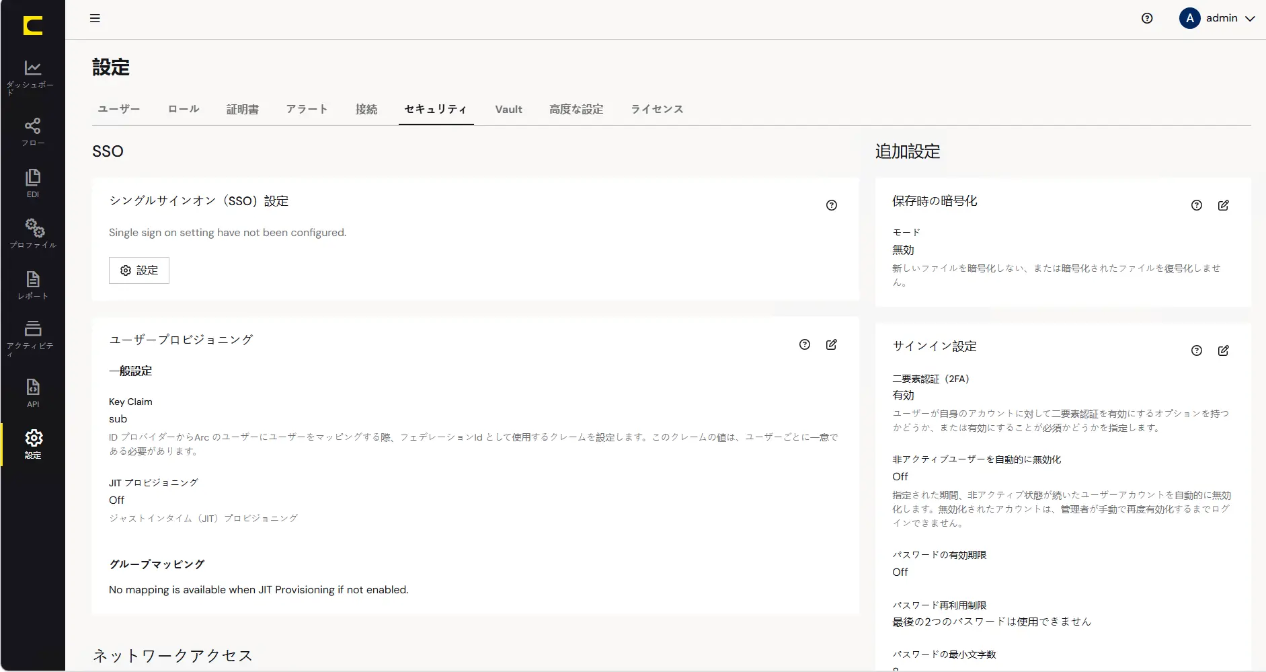The height and width of the screenshot is (672, 1266).
Task: Go to フロー flows in the sidebar
Action: [x=32, y=132]
